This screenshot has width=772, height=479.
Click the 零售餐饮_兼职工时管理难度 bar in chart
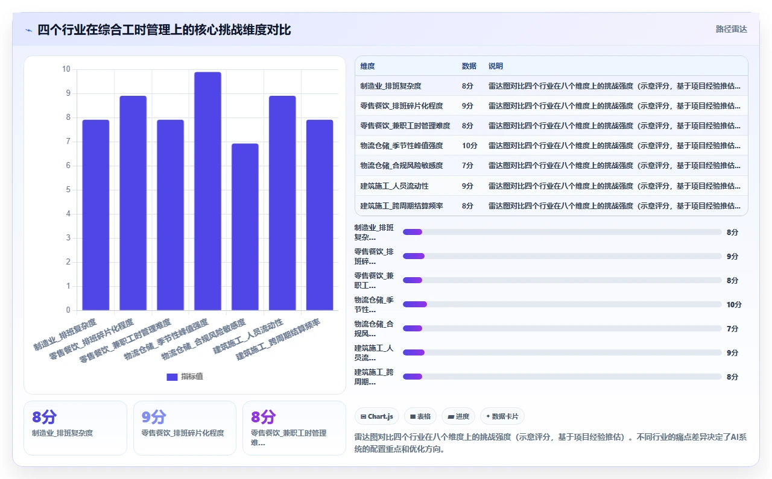pyautogui.click(x=171, y=215)
